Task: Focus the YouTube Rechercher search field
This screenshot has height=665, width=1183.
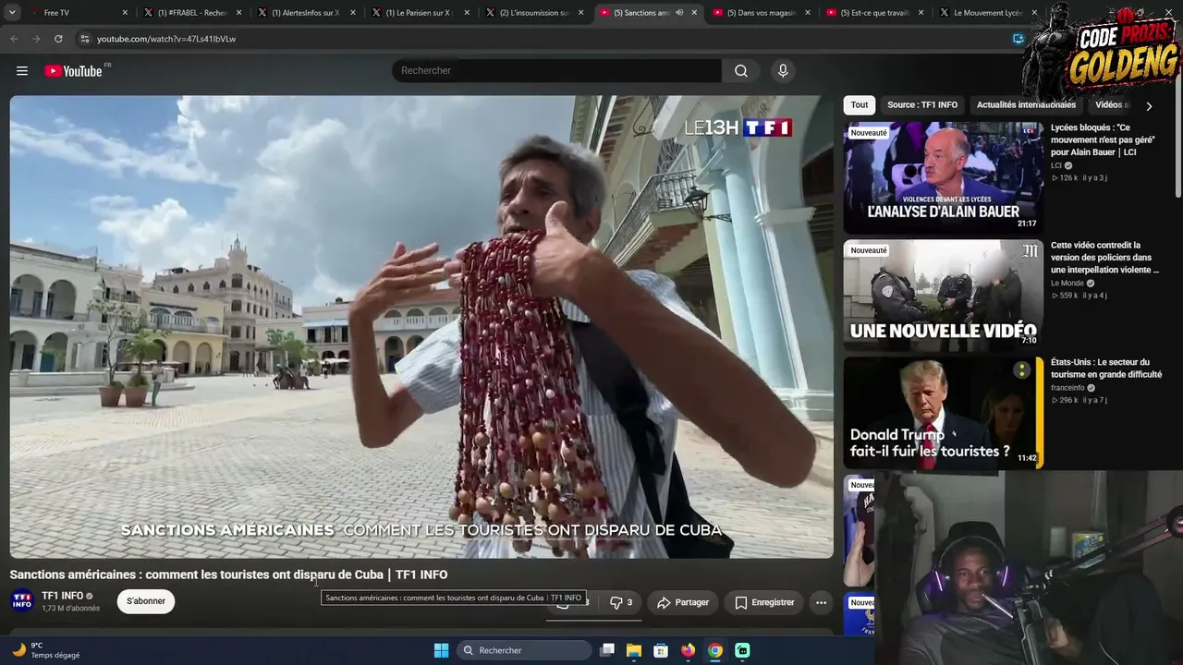Action: click(x=556, y=71)
